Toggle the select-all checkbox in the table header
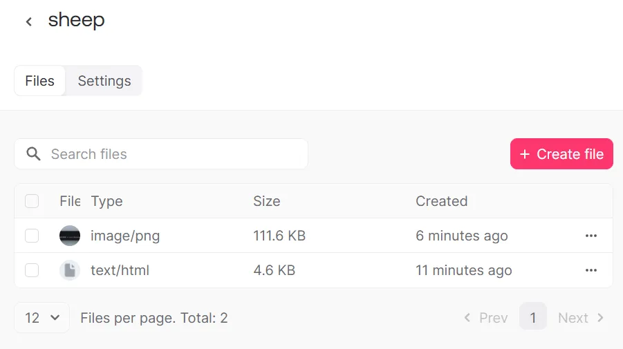623x349 pixels. 32,201
